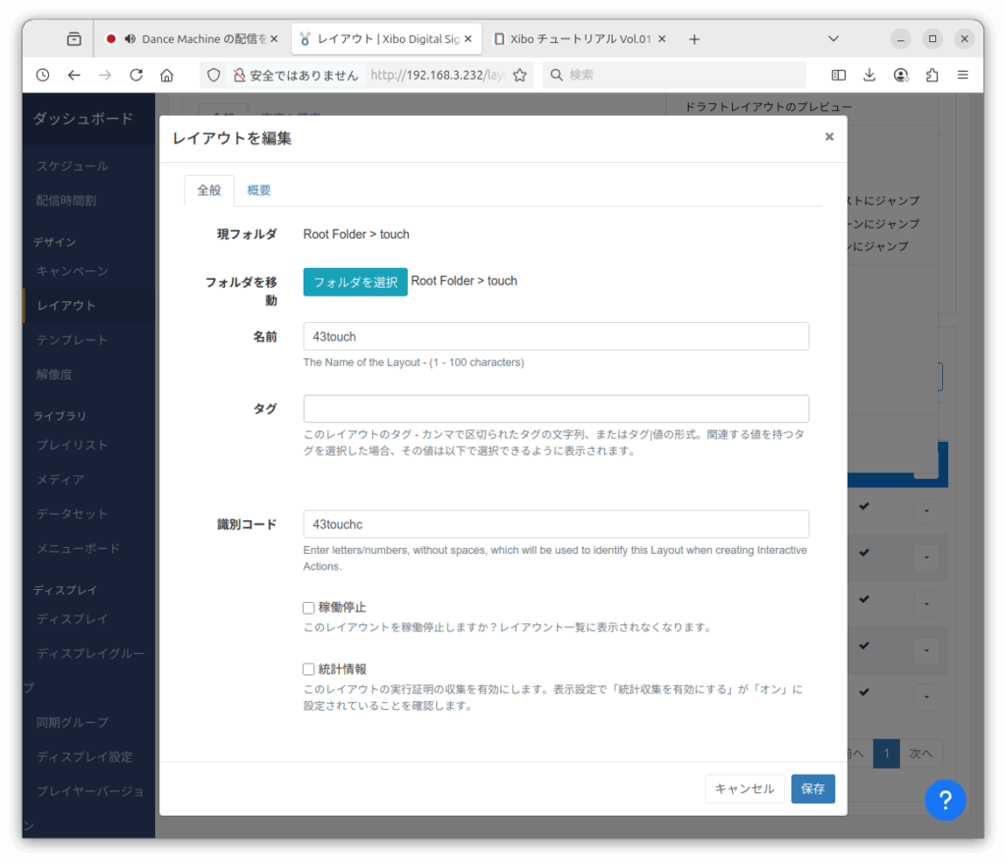Image resolution: width=1006 pixels, height=863 pixels.
Task: Expand the list all tabs chevron
Action: coord(833,39)
